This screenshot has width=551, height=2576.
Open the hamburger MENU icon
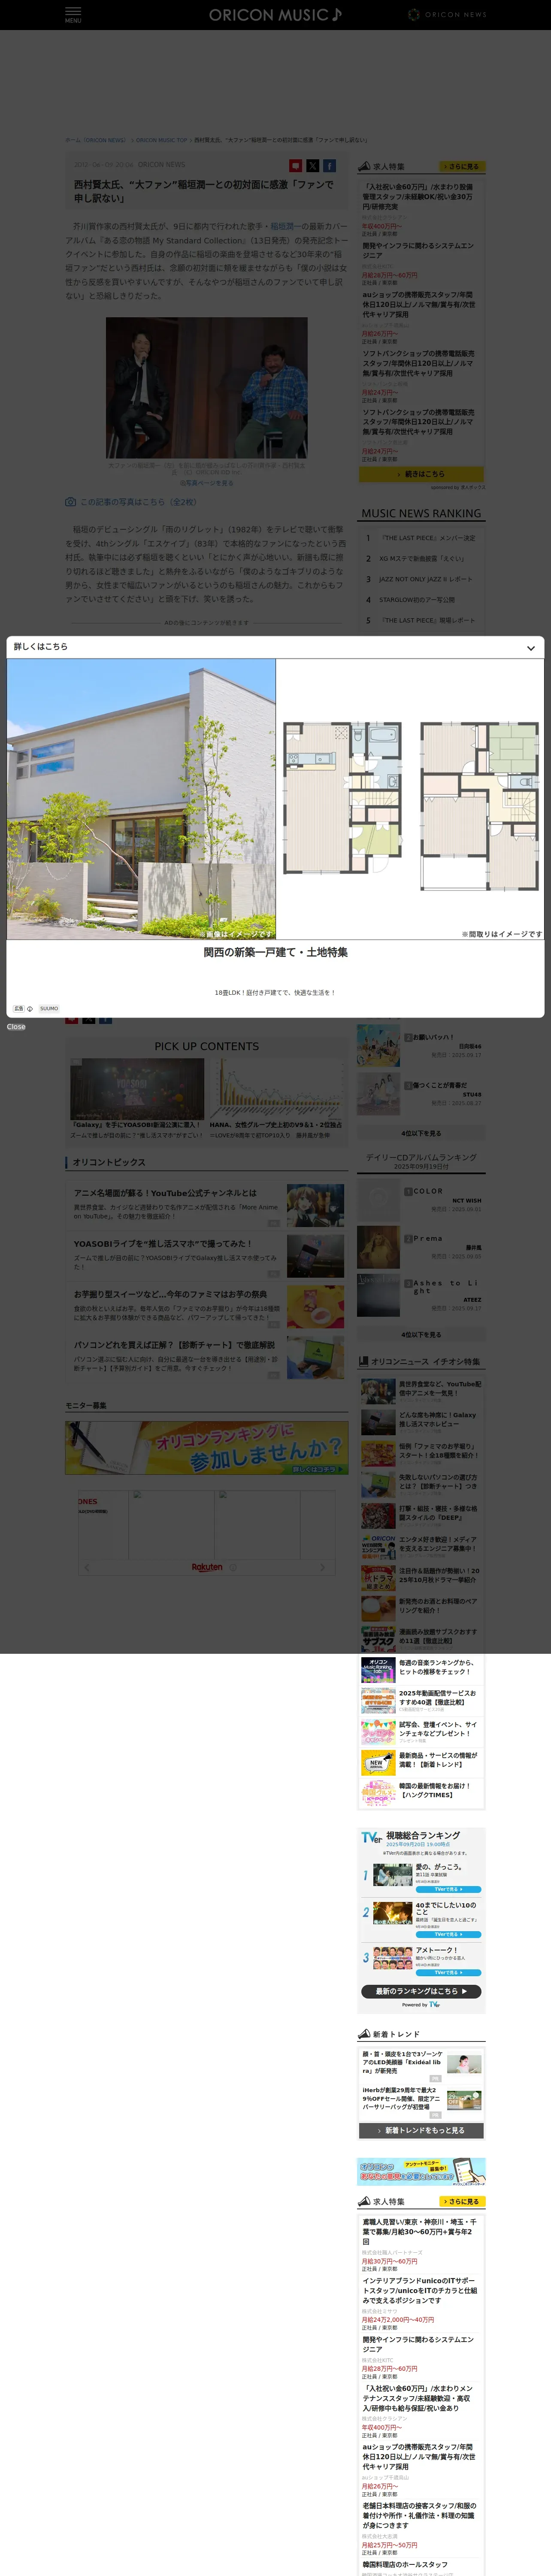click(73, 14)
